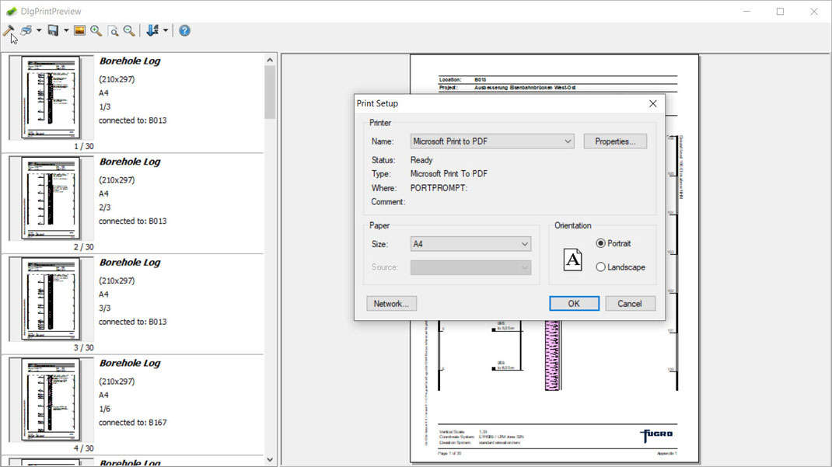Click the DlgPrintPreview app icon in title bar

pos(12,11)
